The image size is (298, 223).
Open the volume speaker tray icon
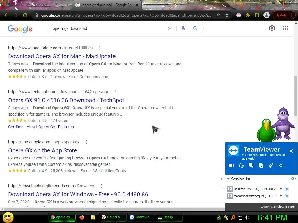247,217
